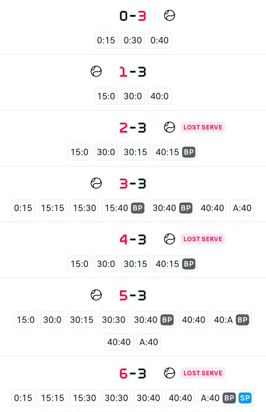This screenshot has height=412, width=266.
Task: Click the serve ball icon next to 4-3
Action: tap(170, 239)
